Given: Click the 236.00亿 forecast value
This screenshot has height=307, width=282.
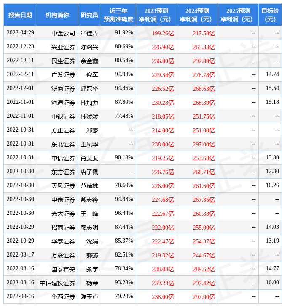Looking at the screenshot, I should point(163,61).
